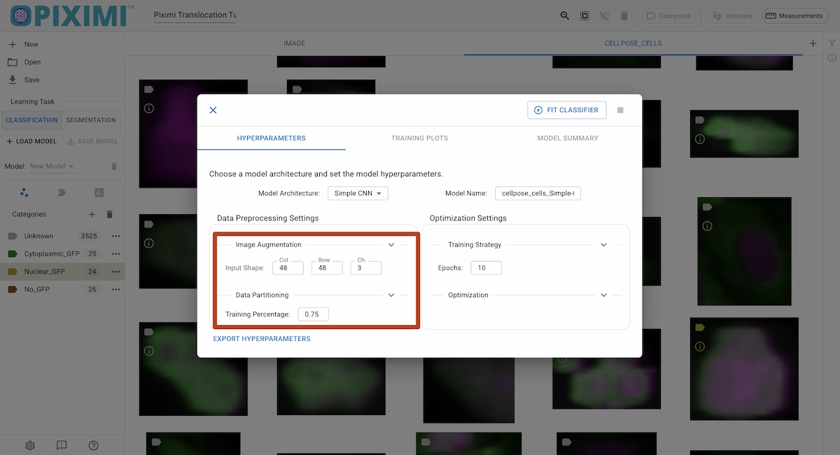Click the select all images icon

[584, 15]
